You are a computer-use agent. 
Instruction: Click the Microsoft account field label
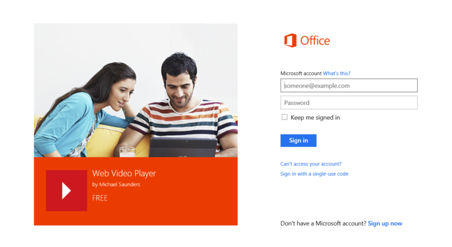301,73
